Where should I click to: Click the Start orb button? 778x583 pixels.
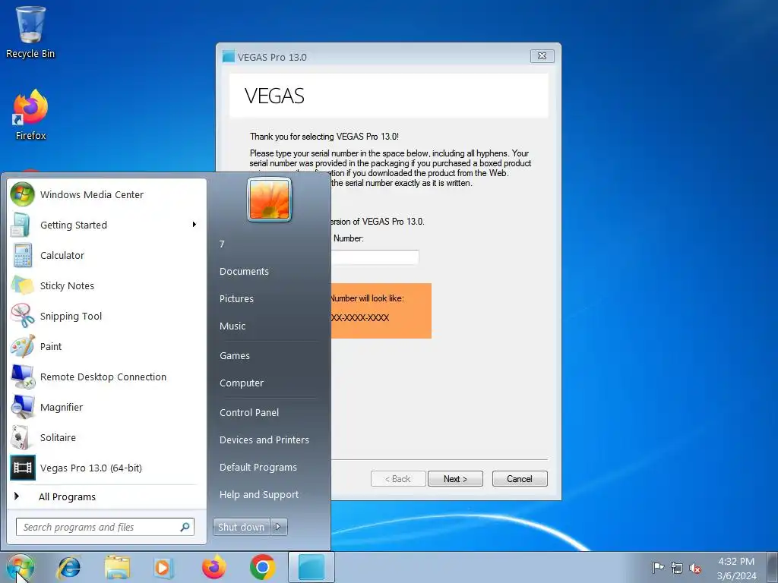click(21, 568)
